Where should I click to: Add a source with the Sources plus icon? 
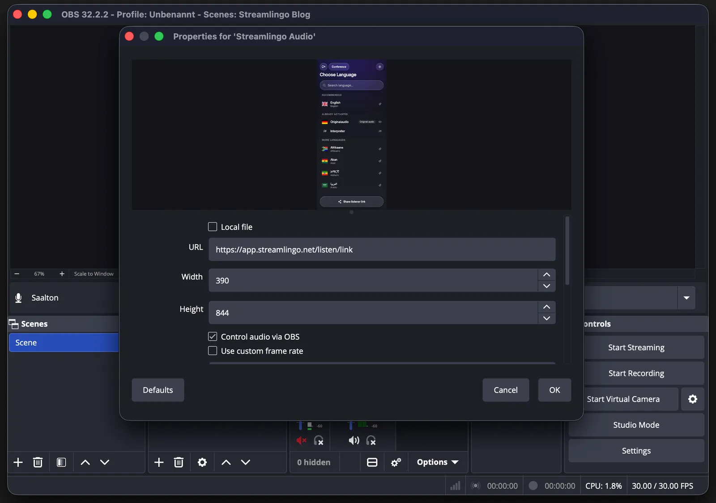point(159,462)
